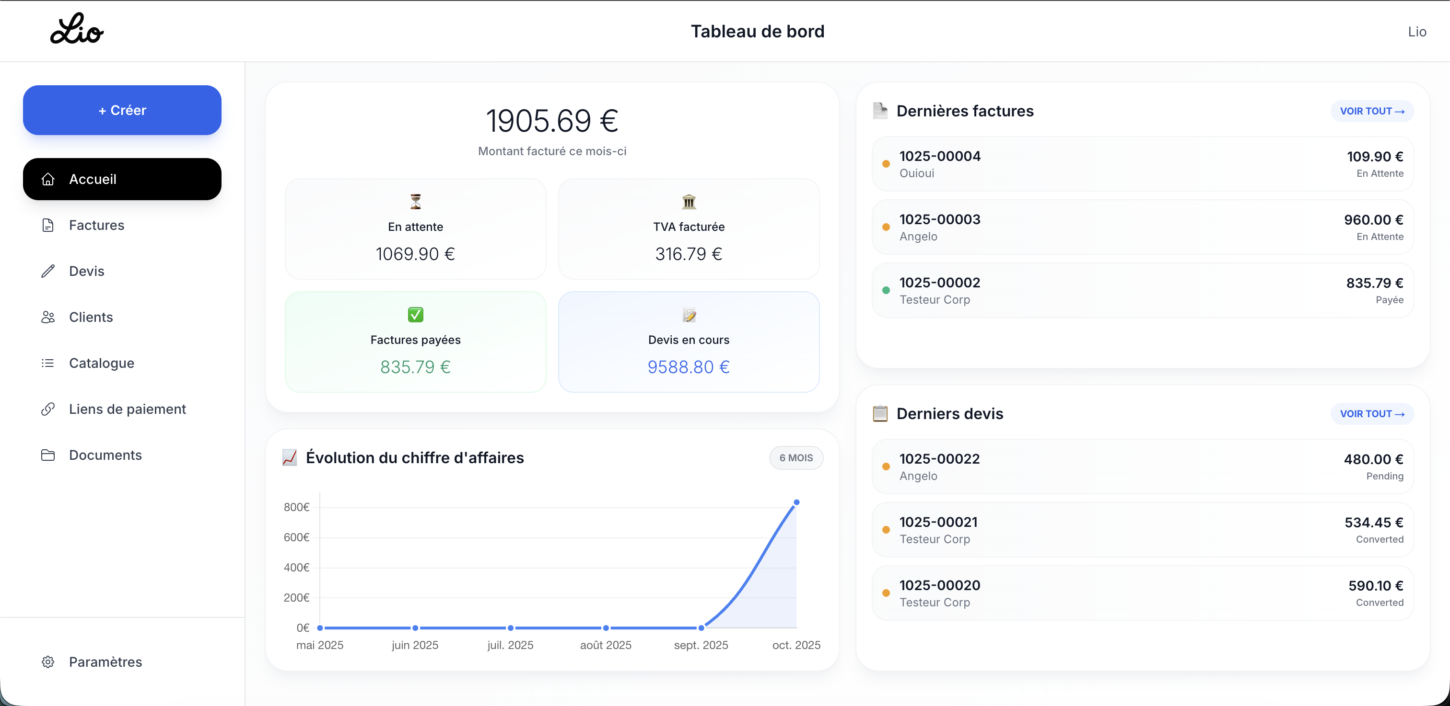Click the chart icon next to Évolution du chiffre d'affaires
Screen dimensions: 1450x706
[290, 457]
